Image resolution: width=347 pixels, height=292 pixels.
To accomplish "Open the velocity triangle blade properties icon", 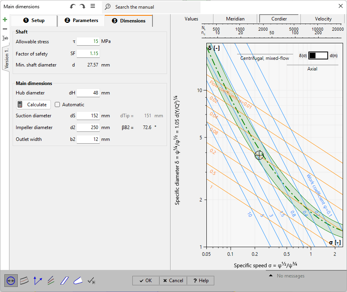I will click(38, 281).
